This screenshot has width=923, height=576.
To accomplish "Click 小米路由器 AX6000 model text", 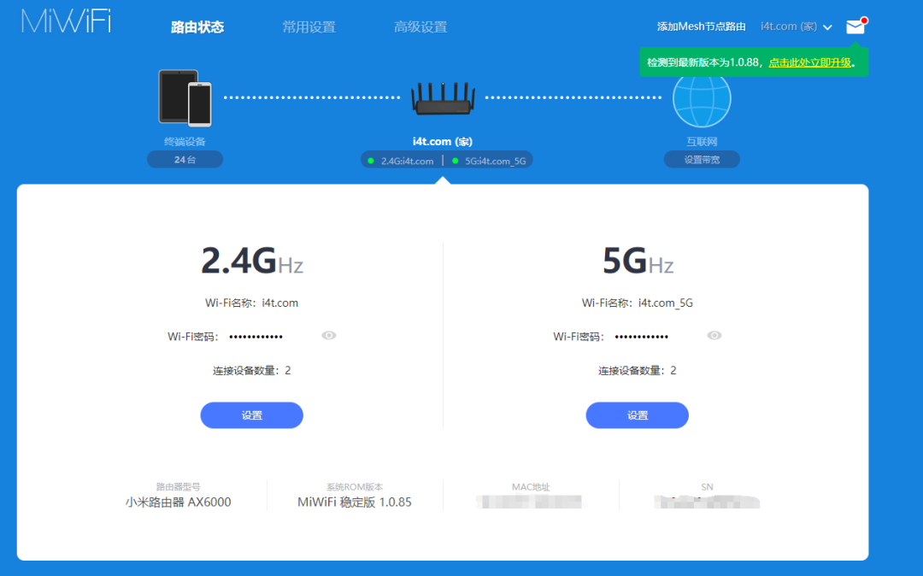I will [x=178, y=502].
